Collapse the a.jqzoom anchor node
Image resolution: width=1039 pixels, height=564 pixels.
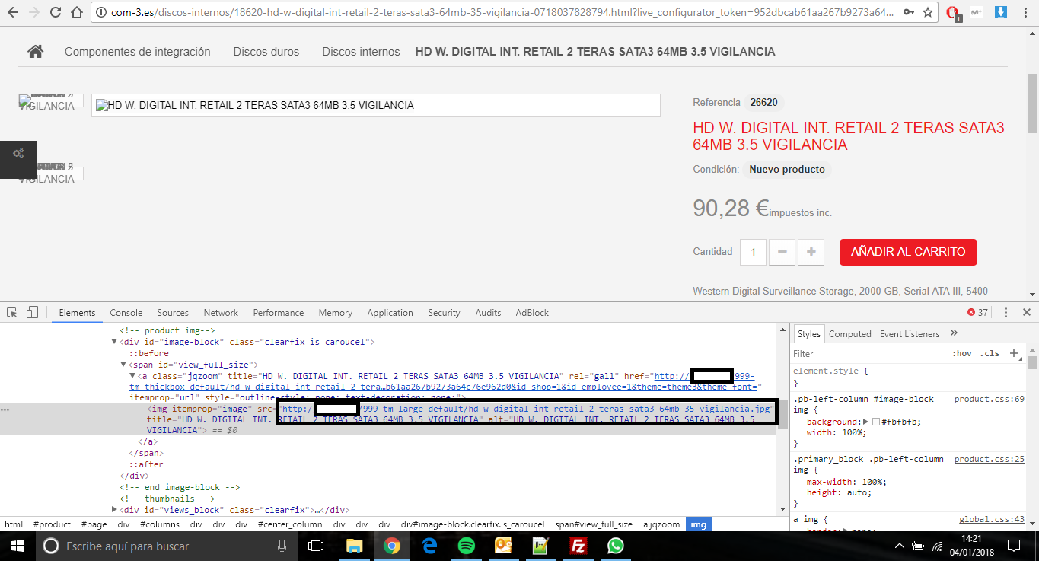132,376
